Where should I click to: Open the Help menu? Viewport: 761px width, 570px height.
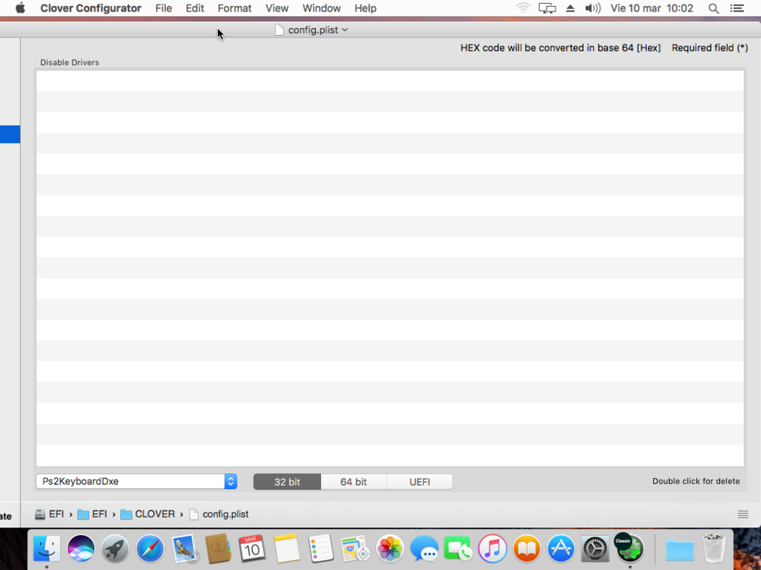pos(365,8)
